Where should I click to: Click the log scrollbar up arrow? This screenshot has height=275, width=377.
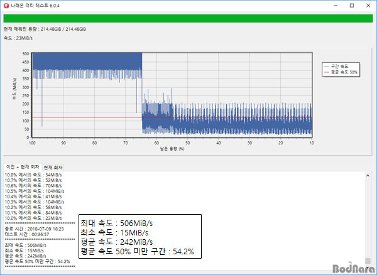(x=368, y=176)
